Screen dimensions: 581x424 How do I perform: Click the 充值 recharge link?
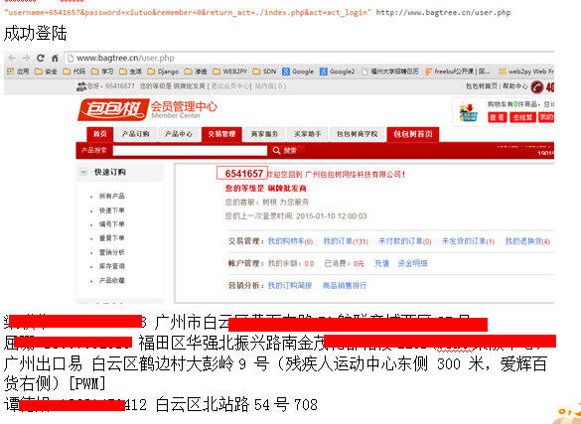click(381, 263)
